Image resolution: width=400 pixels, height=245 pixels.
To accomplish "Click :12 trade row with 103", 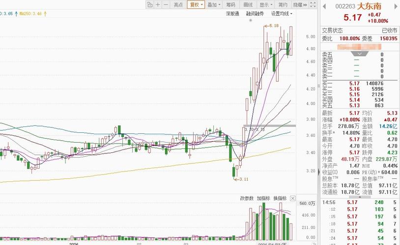I will [x=360, y=209].
